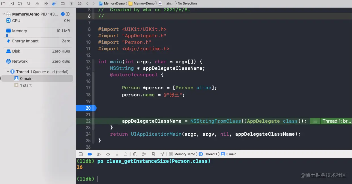Screen dimensions: 352x184
Task: Open the Source Control navigator
Action: [x=12, y=3]
